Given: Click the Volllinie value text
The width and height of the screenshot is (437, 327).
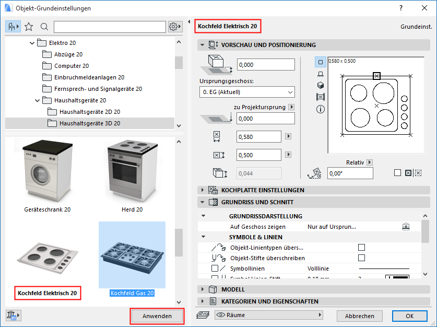Looking at the screenshot, I should pyautogui.click(x=318, y=268).
